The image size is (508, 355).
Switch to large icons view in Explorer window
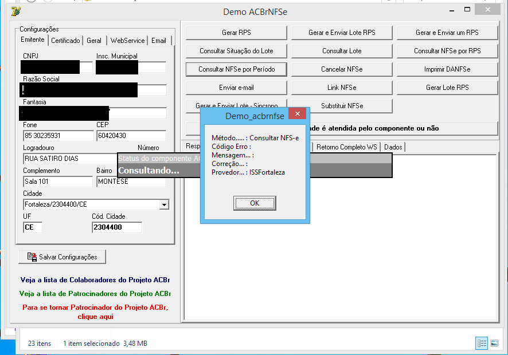click(494, 343)
